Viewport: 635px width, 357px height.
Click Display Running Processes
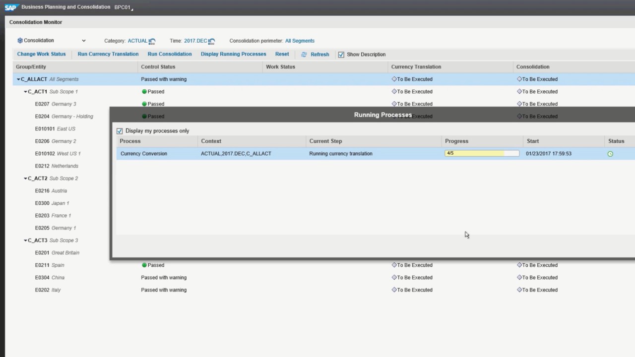[x=233, y=54]
